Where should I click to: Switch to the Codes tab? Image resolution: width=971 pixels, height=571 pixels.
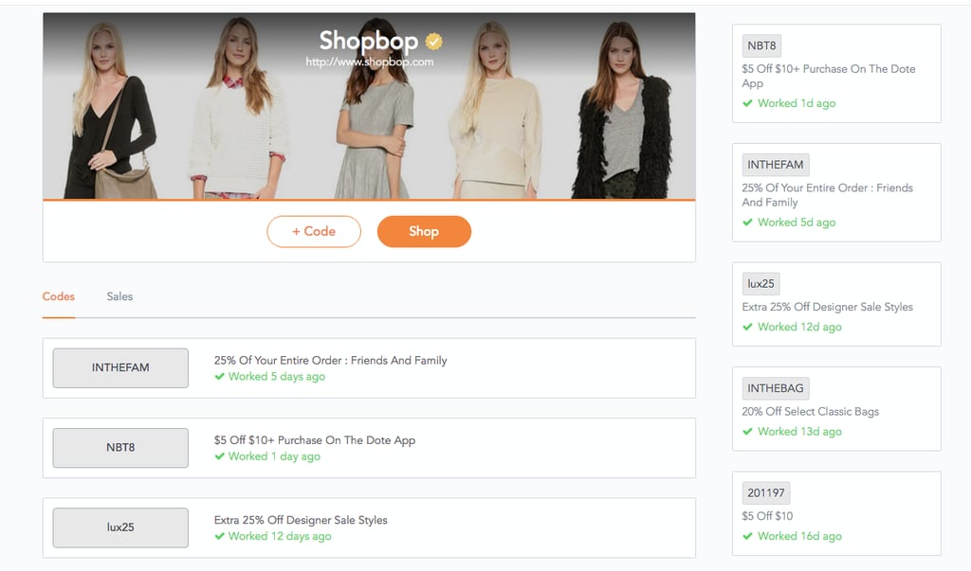pos(59,296)
